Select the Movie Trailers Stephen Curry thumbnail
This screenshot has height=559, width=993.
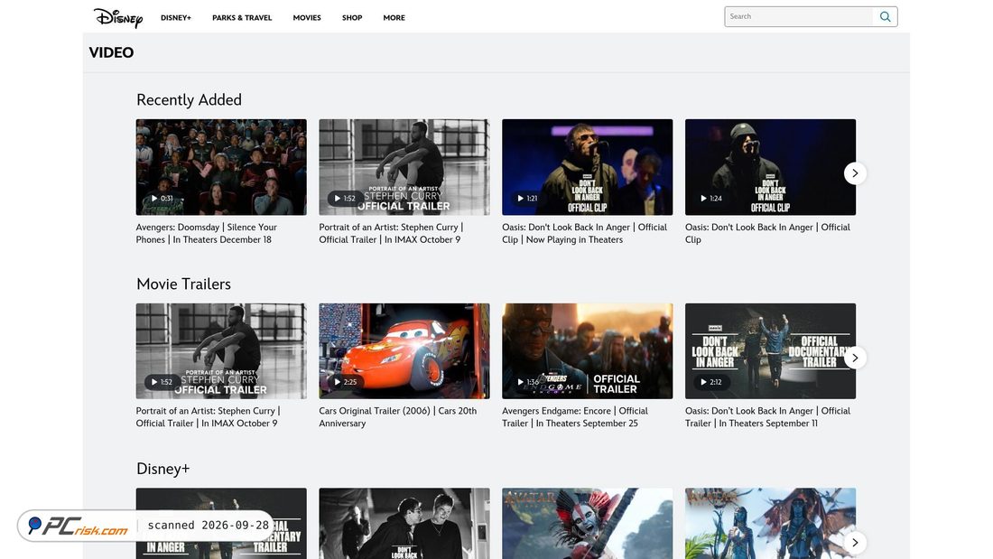coord(221,351)
